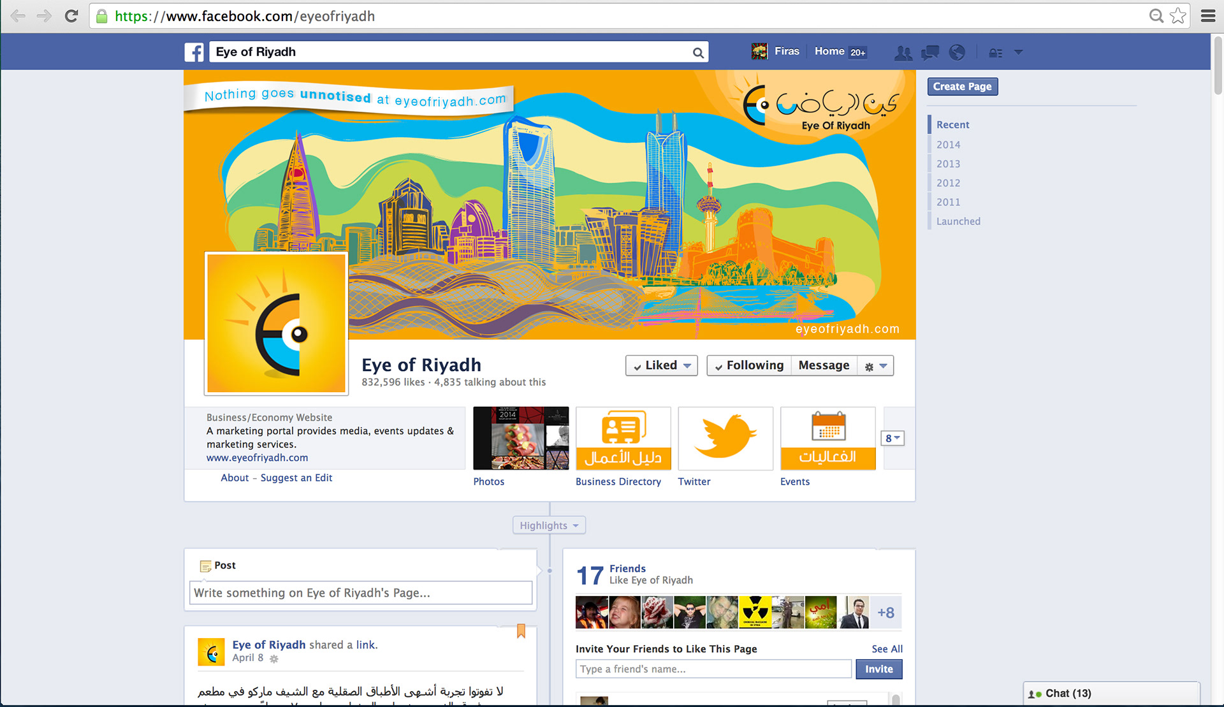Click Firas profile picture in top bar
This screenshot has height=707, width=1224.
[759, 52]
